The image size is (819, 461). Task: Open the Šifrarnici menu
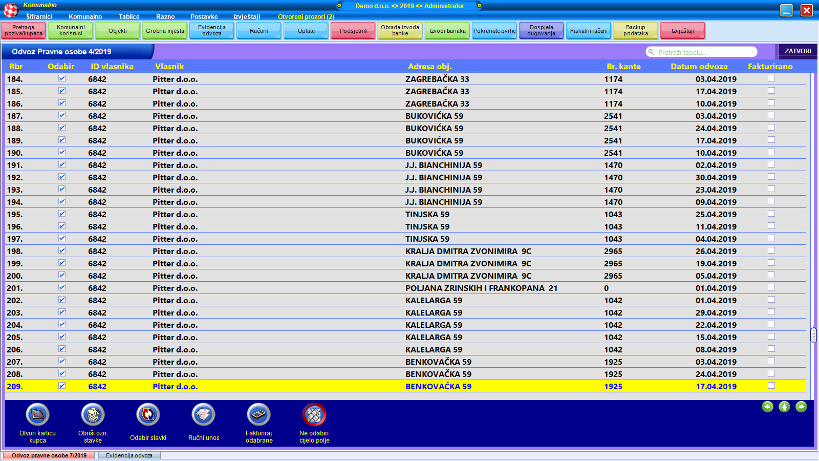tap(39, 17)
